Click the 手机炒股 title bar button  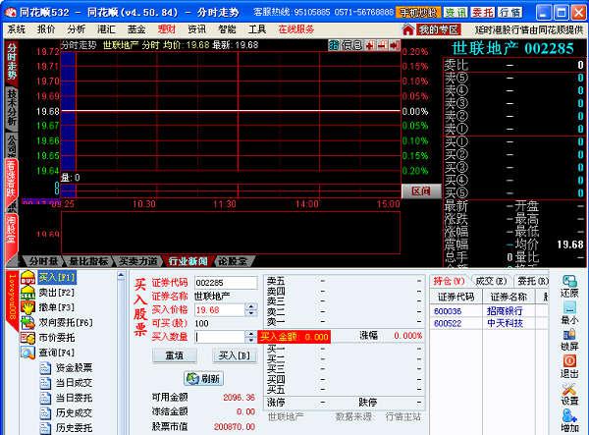[x=418, y=13]
